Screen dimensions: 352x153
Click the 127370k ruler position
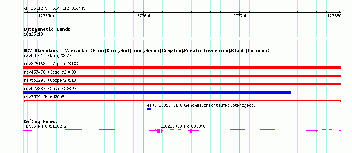239,16
